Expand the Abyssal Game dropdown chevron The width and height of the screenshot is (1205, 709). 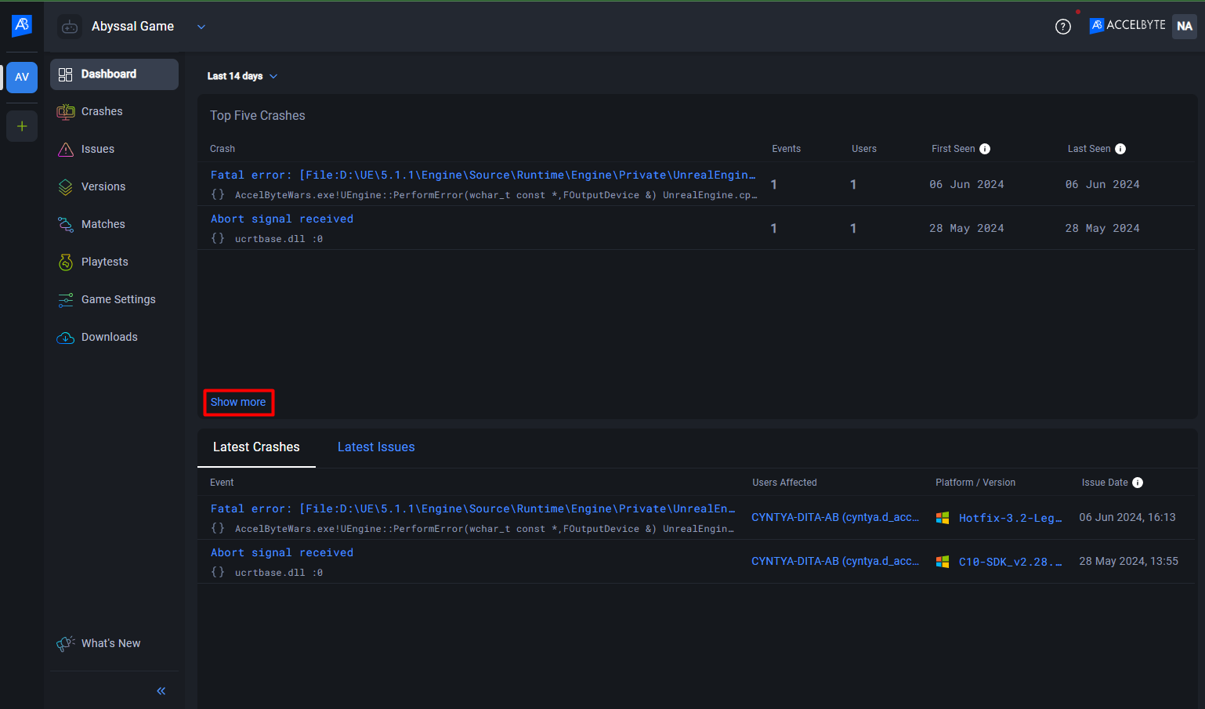(201, 27)
